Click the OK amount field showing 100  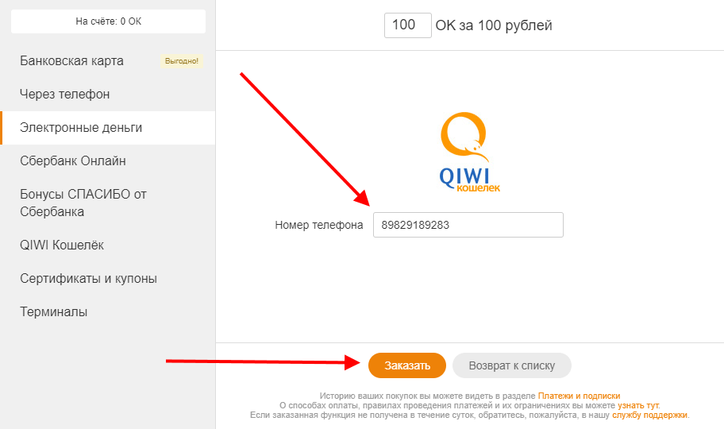click(407, 25)
